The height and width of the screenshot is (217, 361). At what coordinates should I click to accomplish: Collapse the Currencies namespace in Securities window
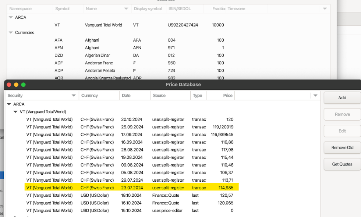11,32
